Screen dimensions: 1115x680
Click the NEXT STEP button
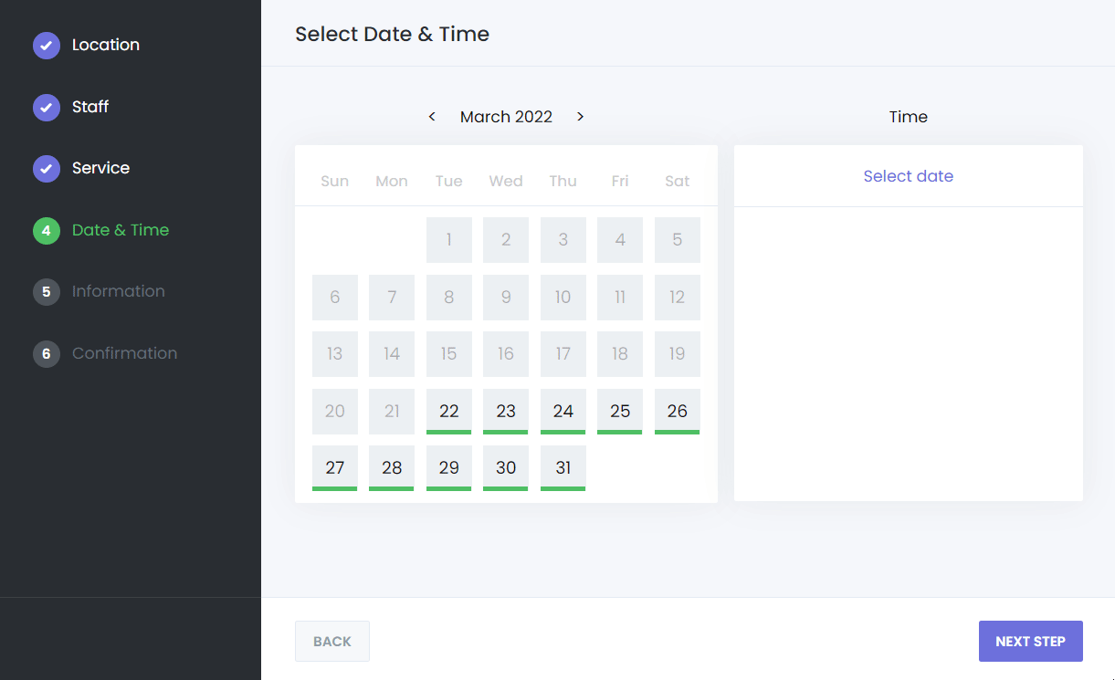click(1030, 641)
